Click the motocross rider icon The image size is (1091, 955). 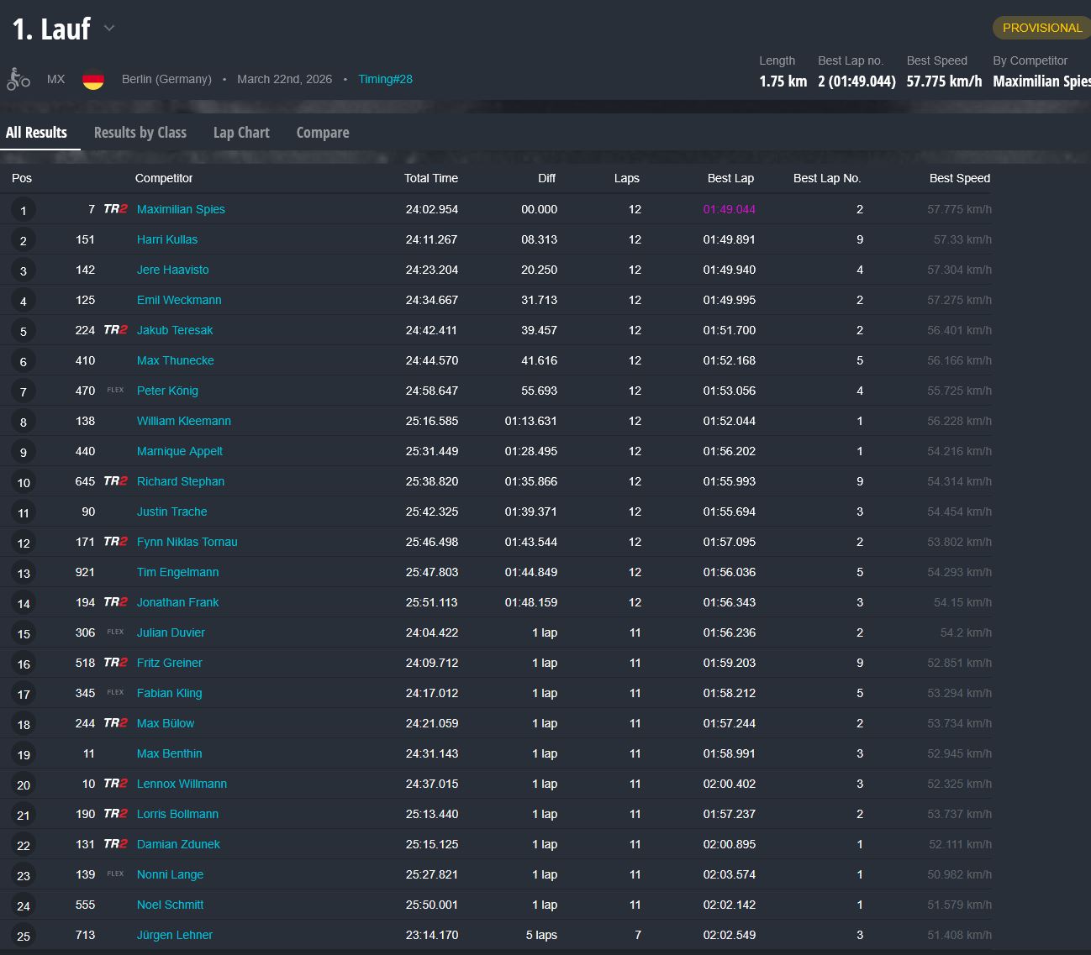18,79
